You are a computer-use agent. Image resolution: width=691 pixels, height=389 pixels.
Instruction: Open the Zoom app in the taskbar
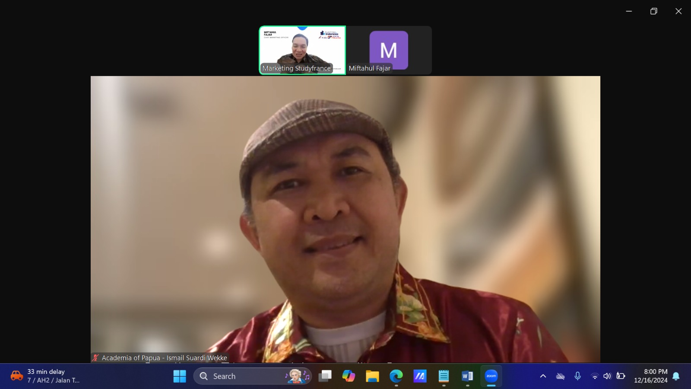(491, 376)
